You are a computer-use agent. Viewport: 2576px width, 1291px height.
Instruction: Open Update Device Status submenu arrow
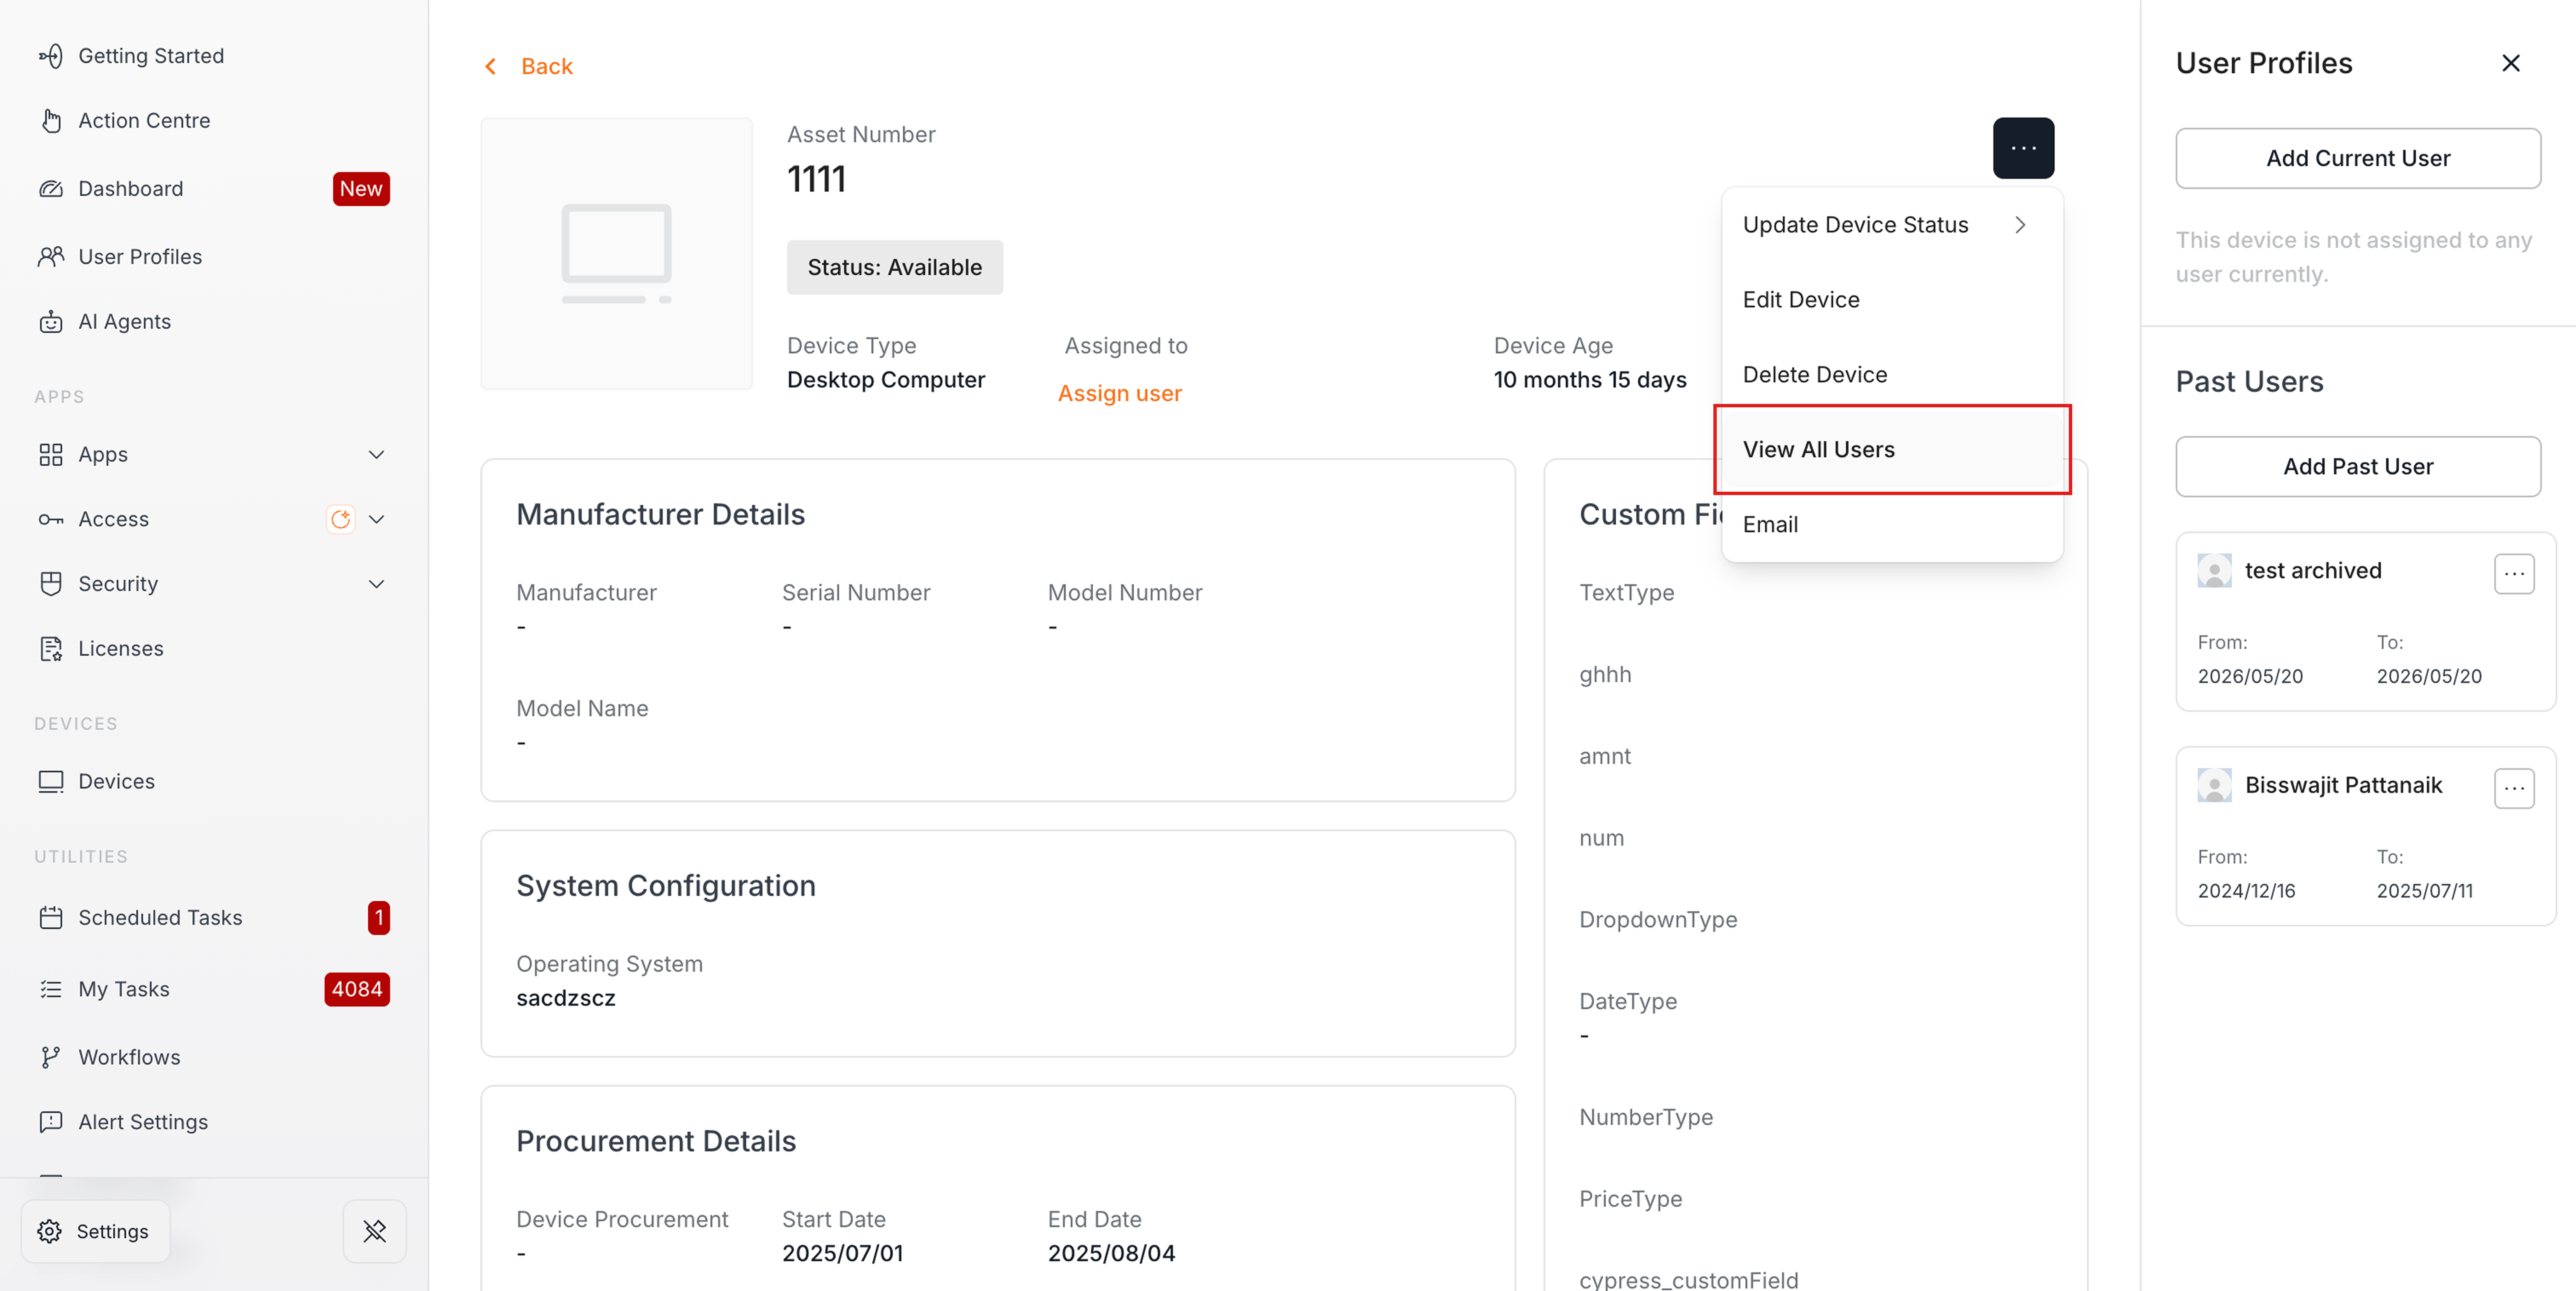tap(2020, 225)
